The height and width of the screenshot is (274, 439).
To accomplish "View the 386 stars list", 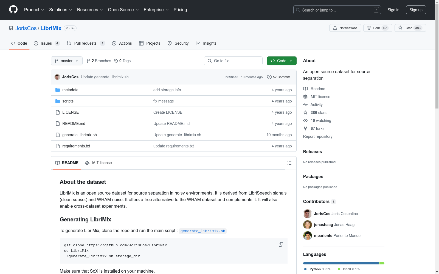I will [315, 113].
